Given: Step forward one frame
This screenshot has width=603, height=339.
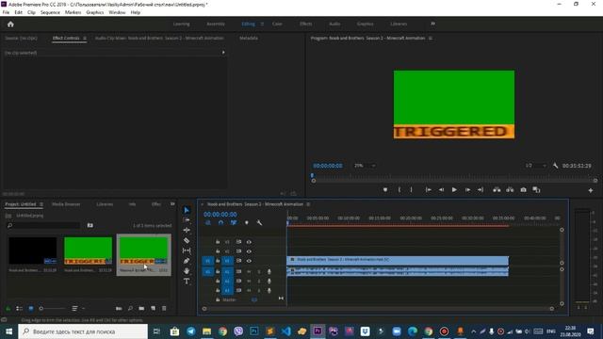Looking at the screenshot, I should (467, 190).
